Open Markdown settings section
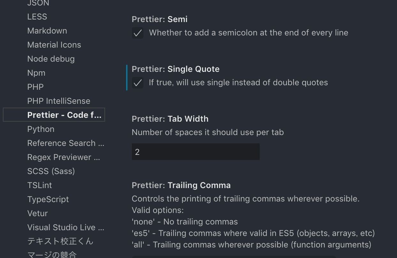This screenshot has height=258, width=397. (47, 31)
